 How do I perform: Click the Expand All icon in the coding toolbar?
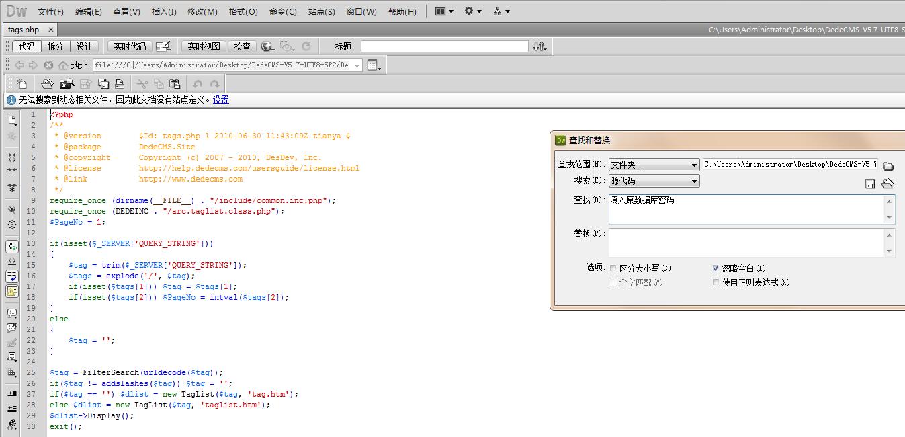coord(12,188)
